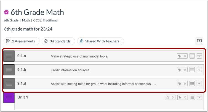
Task: Expand the 9.1.d standard dropdown arrow
Action: (x=199, y=83)
